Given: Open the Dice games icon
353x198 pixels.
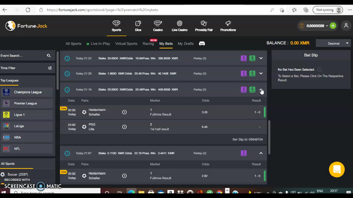Looking at the screenshot, I should 138,24.
